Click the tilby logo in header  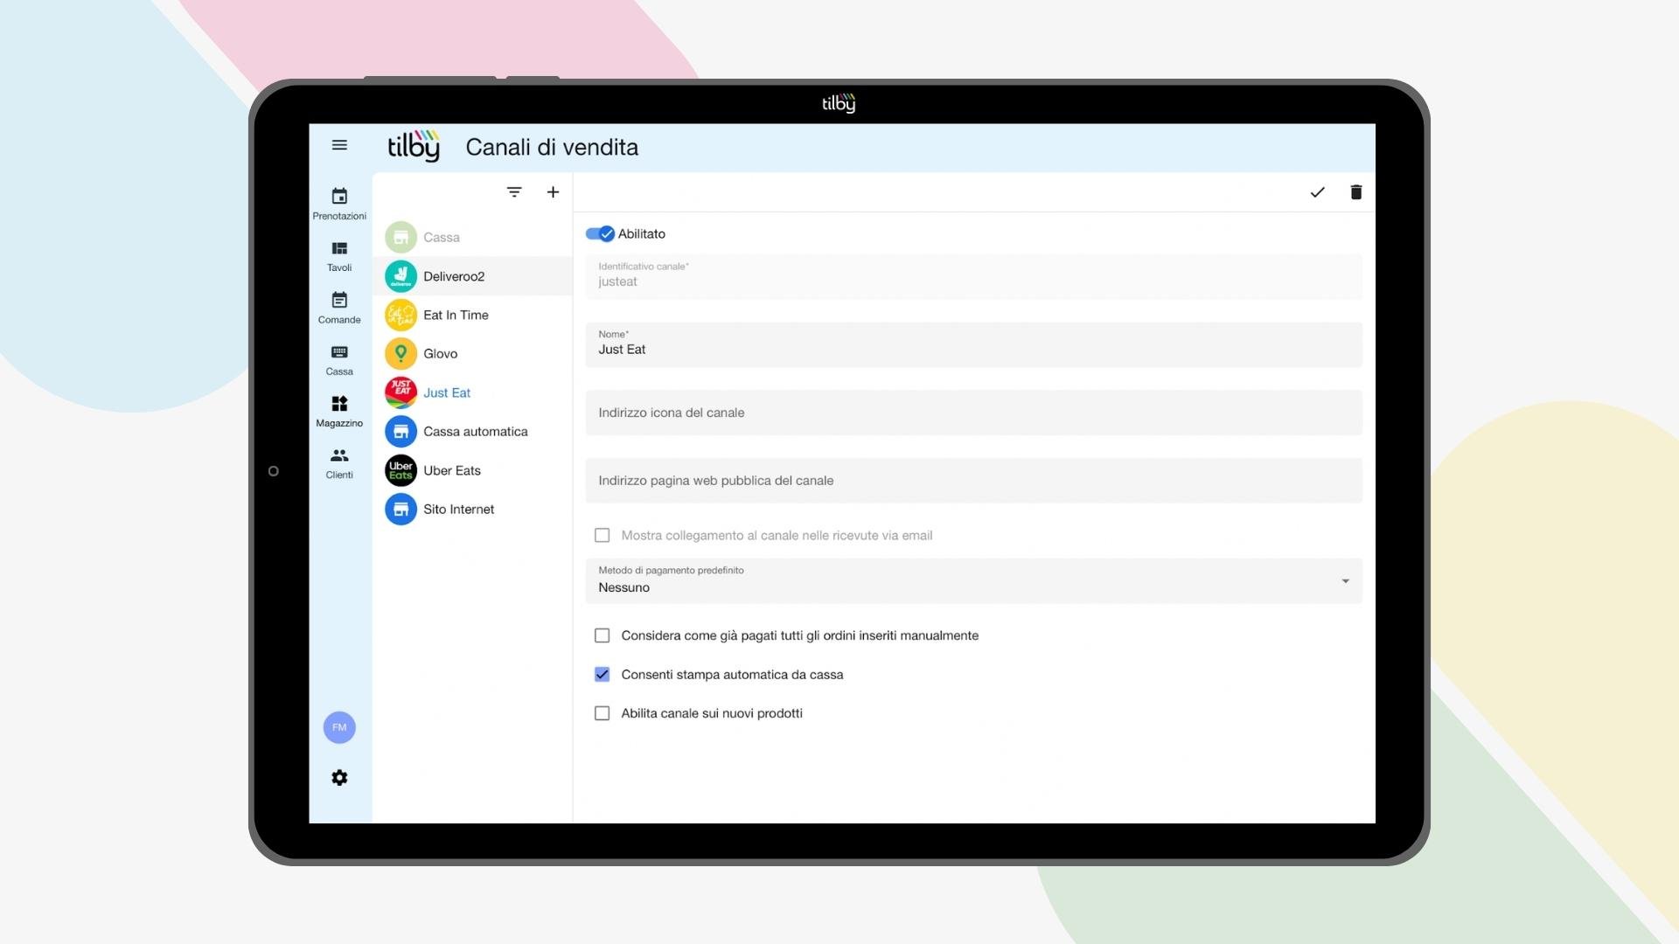click(414, 146)
